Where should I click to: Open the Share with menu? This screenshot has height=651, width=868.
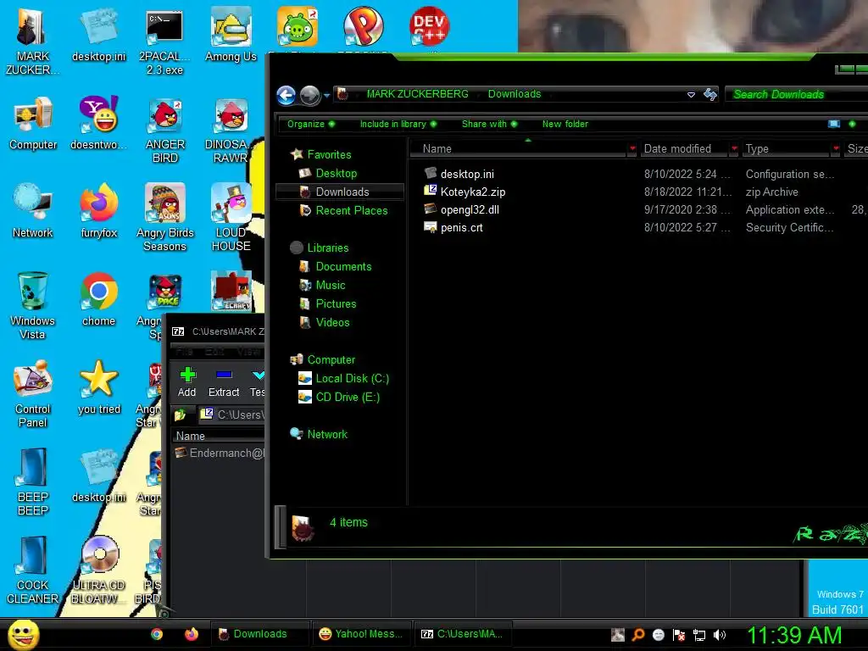pos(489,124)
